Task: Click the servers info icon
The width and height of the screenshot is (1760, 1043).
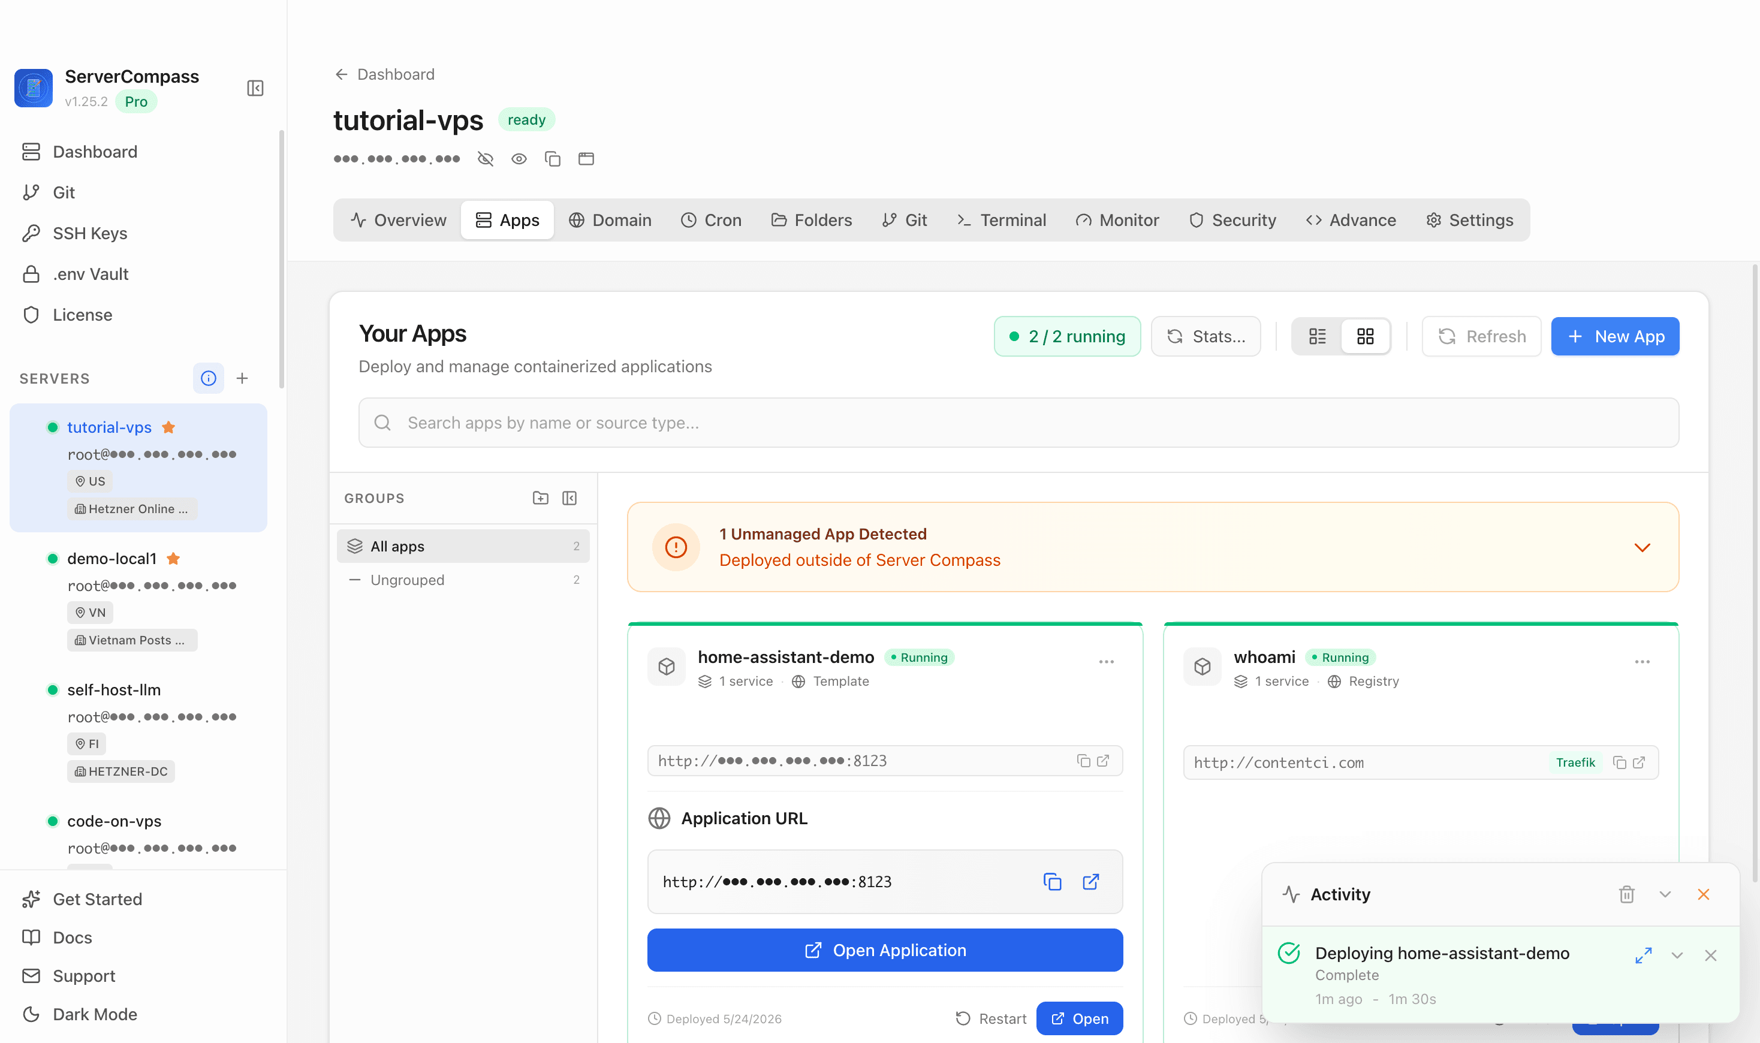Action: 208,378
